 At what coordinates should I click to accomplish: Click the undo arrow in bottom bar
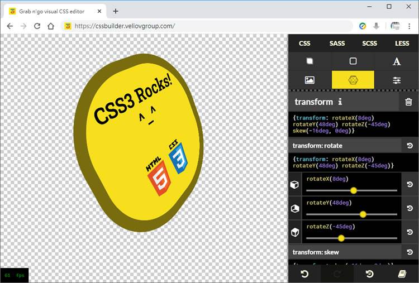(x=304, y=274)
